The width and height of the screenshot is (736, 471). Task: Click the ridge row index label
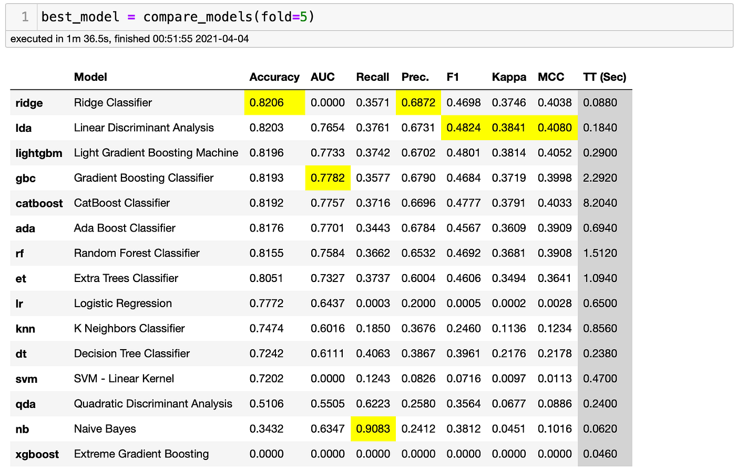29,103
